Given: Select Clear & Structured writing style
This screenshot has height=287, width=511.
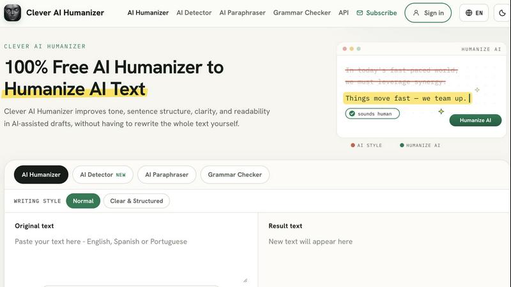Looking at the screenshot, I should coord(137,201).
